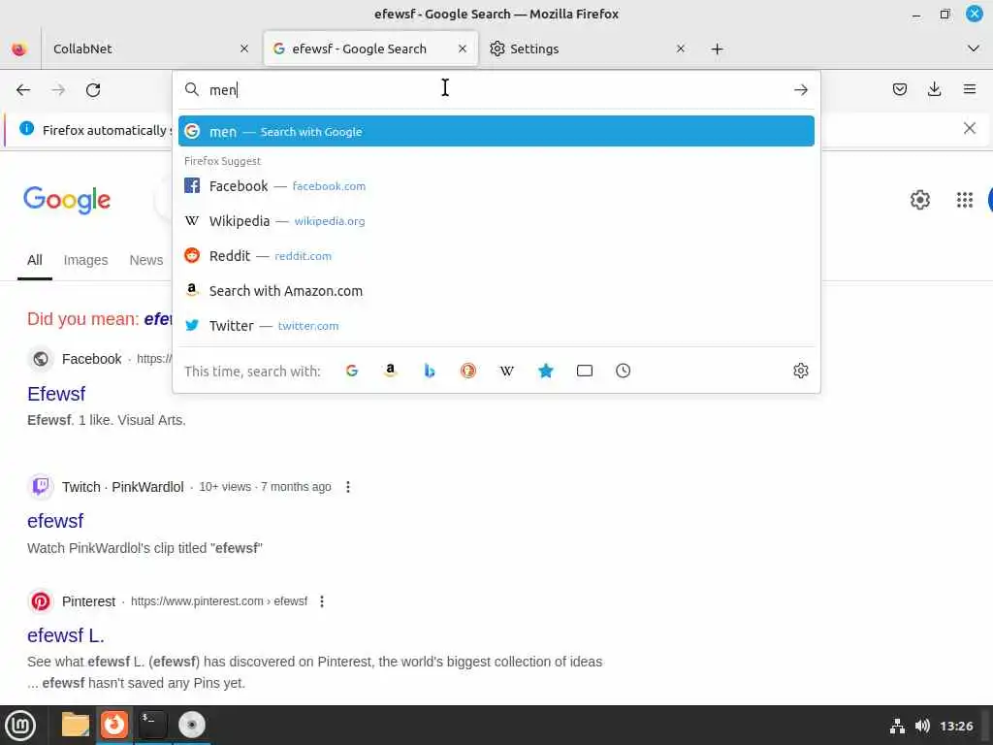
Task: Choose the Facebook suggestion
Action: click(496, 186)
